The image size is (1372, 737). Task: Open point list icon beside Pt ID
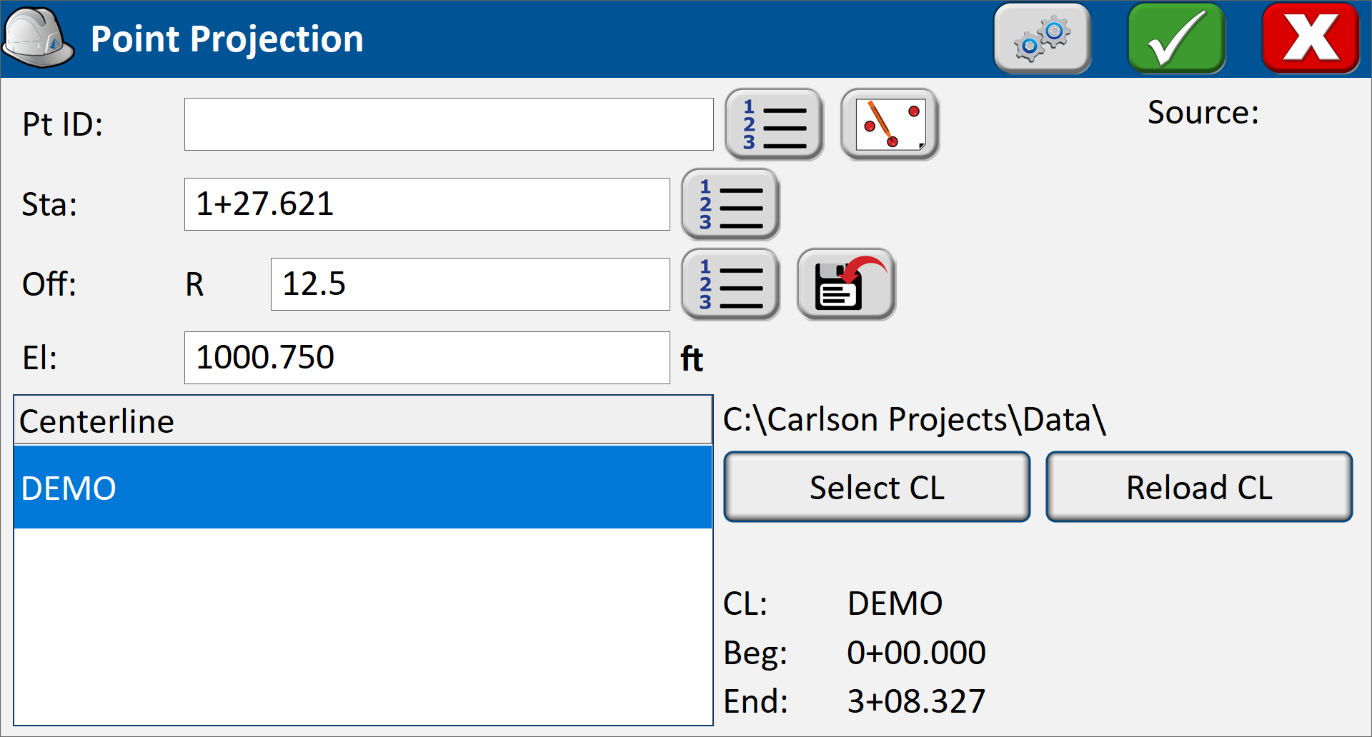tap(775, 124)
